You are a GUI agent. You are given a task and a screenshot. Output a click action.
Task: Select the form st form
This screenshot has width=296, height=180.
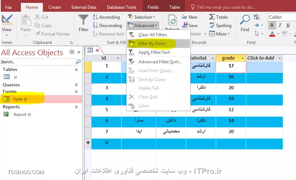click(x=41, y=99)
